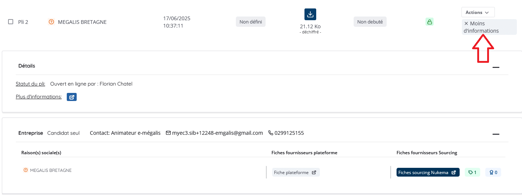Tick the Pli 2 checkbox
This screenshot has height=195, width=522.
pyautogui.click(x=11, y=22)
